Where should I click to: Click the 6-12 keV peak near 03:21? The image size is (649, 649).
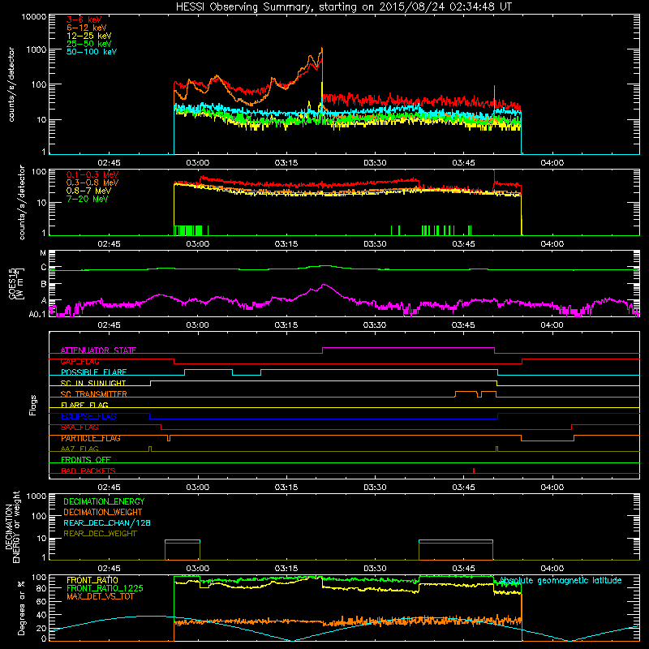point(322,49)
